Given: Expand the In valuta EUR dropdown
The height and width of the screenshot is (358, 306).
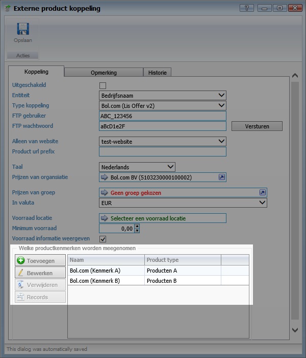Looking at the screenshot, I should 262,203.
